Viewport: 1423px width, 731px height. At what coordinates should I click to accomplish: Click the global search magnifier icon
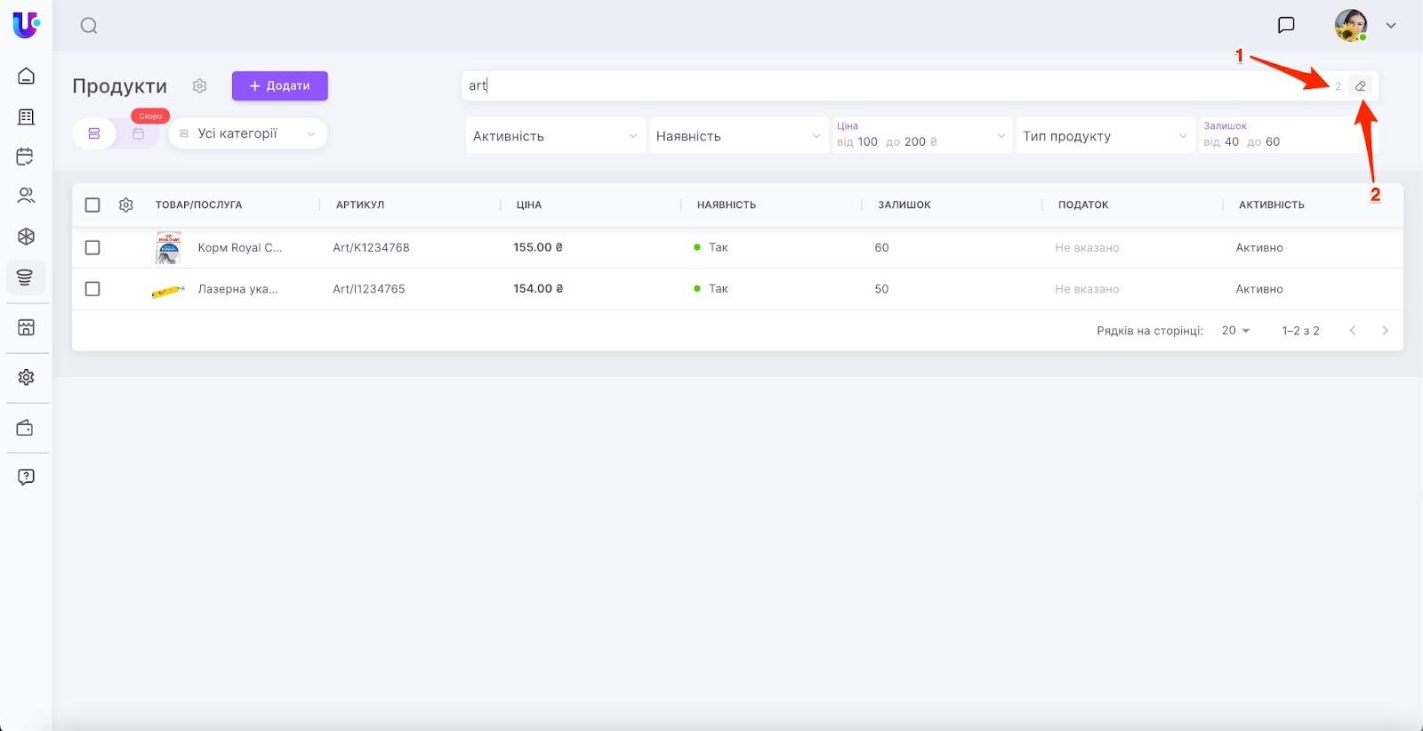[x=89, y=26]
